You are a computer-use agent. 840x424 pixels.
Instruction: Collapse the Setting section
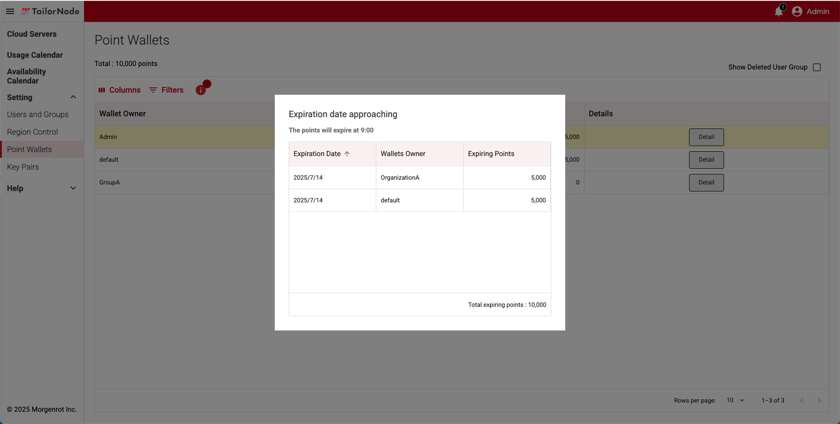pos(73,97)
